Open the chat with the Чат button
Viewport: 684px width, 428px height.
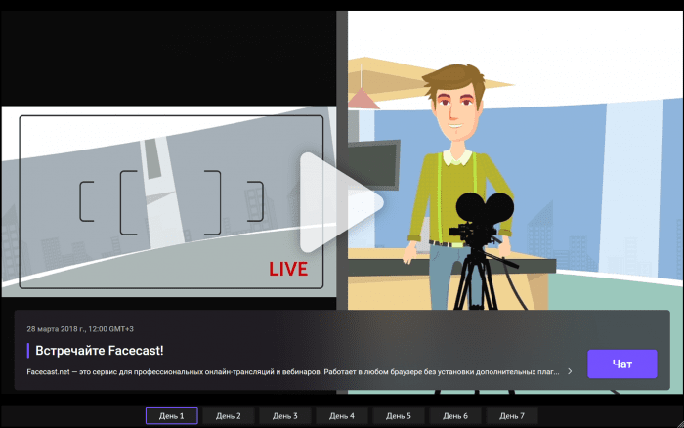point(622,364)
